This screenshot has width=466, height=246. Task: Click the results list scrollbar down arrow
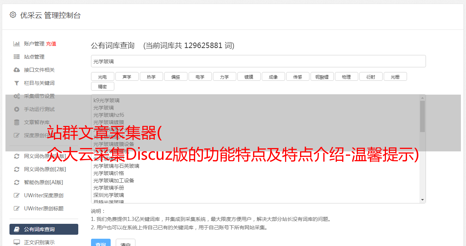coord(422,200)
